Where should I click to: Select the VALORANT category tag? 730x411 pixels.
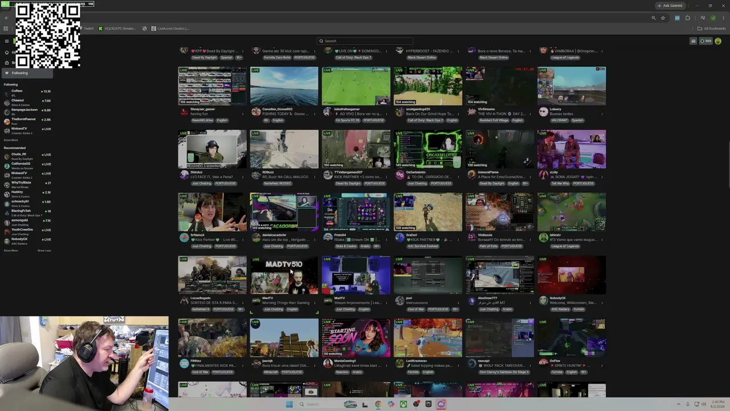(x=559, y=120)
